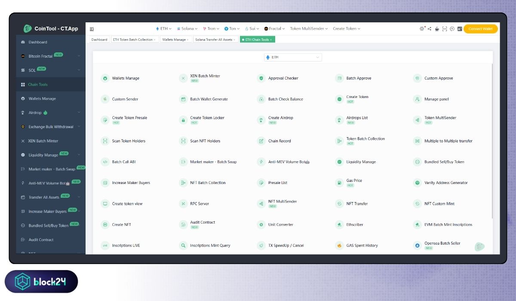Screen dimensions: 516x301
Task: Open the Solana dropdown menu
Action: (187, 29)
